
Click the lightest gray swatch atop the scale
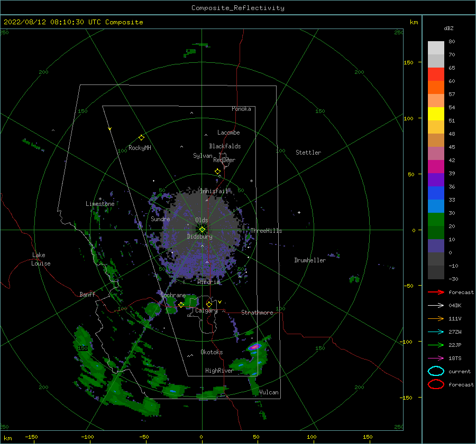436,48
